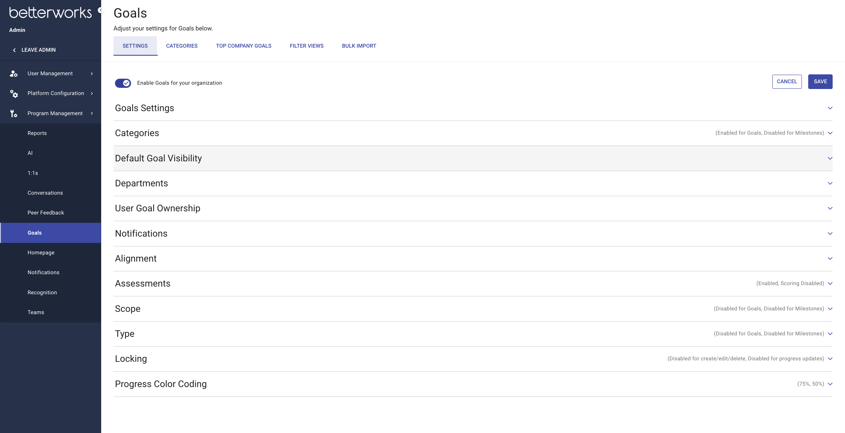The height and width of the screenshot is (433, 845).
Task: Click the Cancel button
Action: pos(787,82)
